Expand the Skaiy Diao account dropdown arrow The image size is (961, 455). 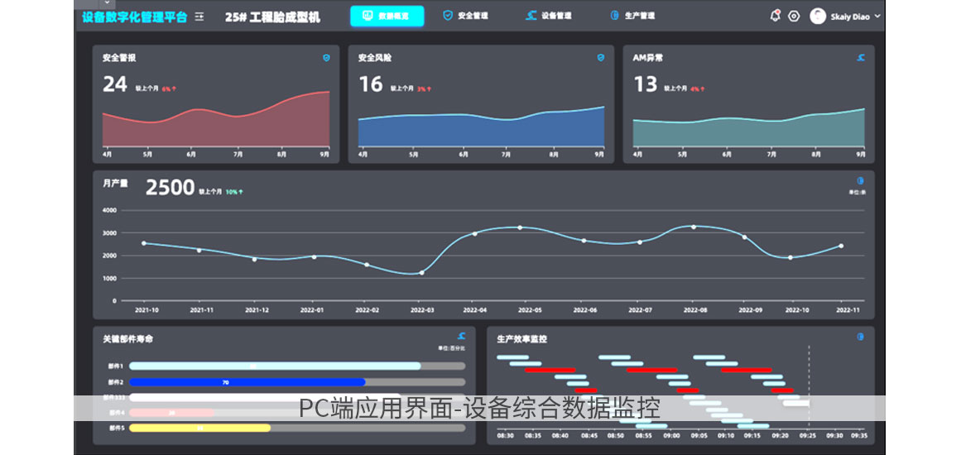pyautogui.click(x=877, y=17)
